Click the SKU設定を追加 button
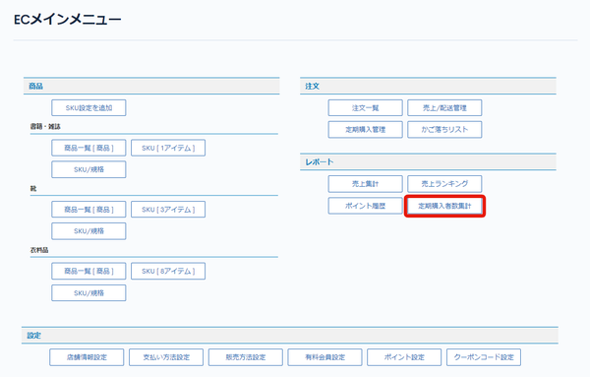Viewport: 590px width, 377px height. [88, 107]
